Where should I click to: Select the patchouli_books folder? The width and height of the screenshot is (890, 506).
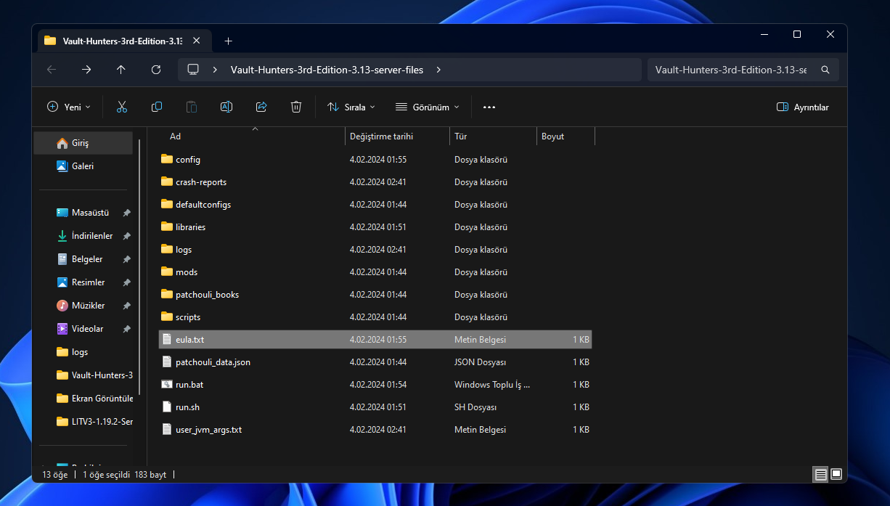pos(375,294)
